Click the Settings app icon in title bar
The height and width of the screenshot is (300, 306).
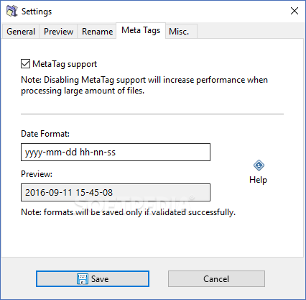pos(11,11)
